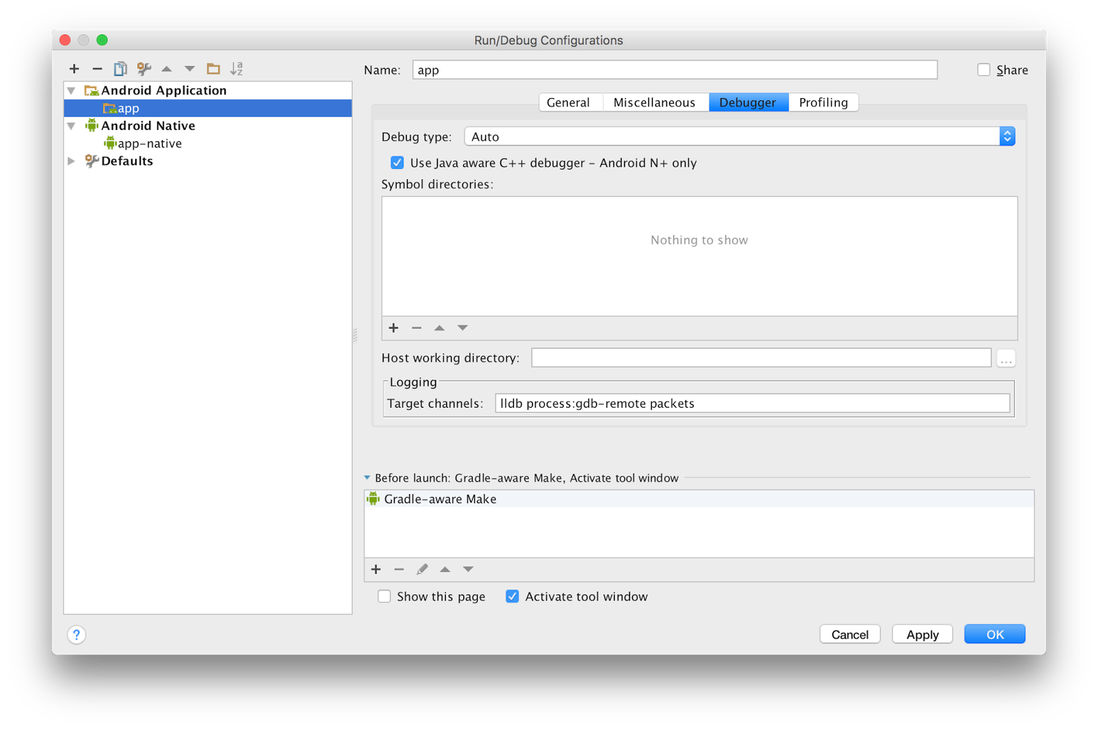Open the Miscellaneous tab
1098x729 pixels.
pos(655,102)
